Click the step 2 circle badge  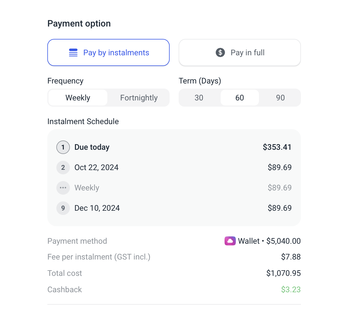[x=63, y=168]
